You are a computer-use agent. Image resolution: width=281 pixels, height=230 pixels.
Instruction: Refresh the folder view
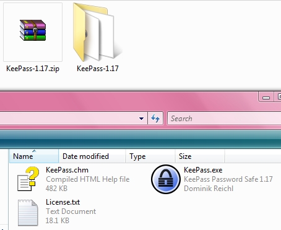(x=155, y=119)
